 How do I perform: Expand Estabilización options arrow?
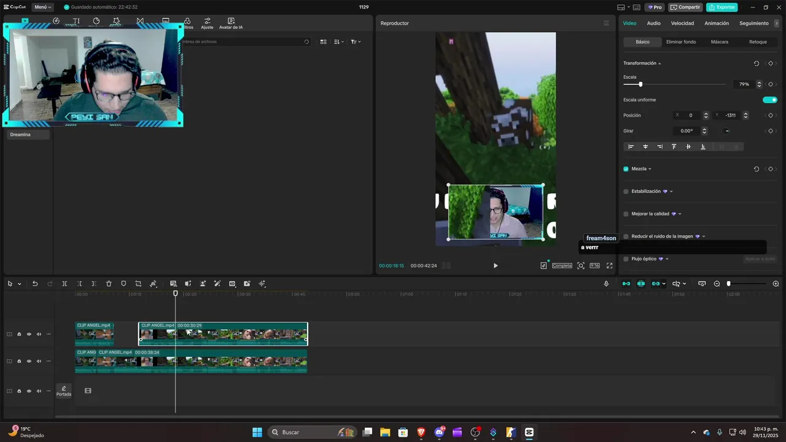[671, 192]
